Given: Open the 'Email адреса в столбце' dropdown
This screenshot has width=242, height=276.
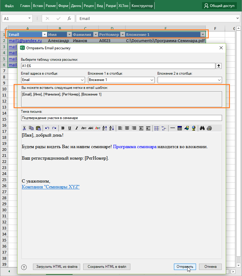Looking at the screenshot, I should coord(83,80).
